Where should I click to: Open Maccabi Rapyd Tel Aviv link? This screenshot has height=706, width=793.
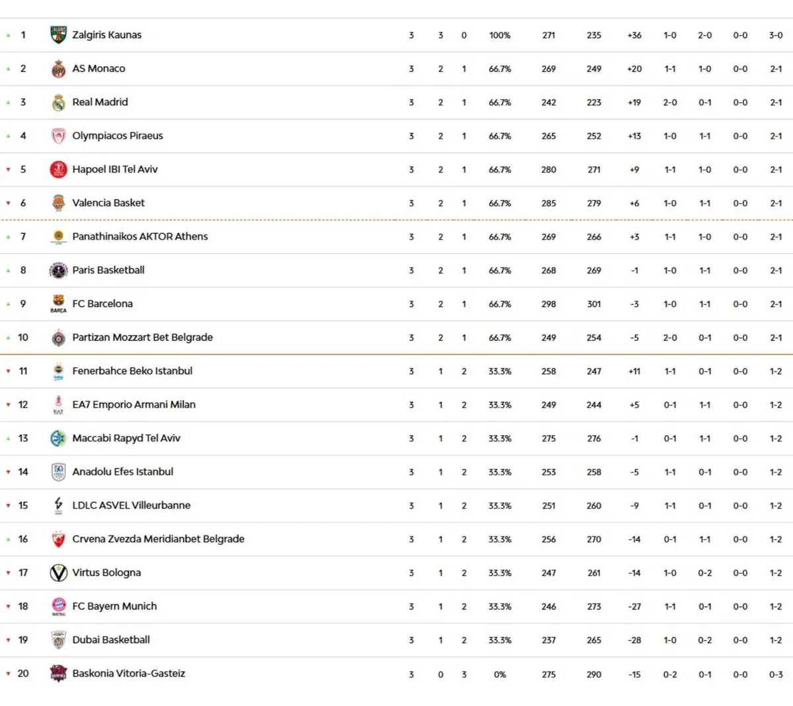[126, 439]
